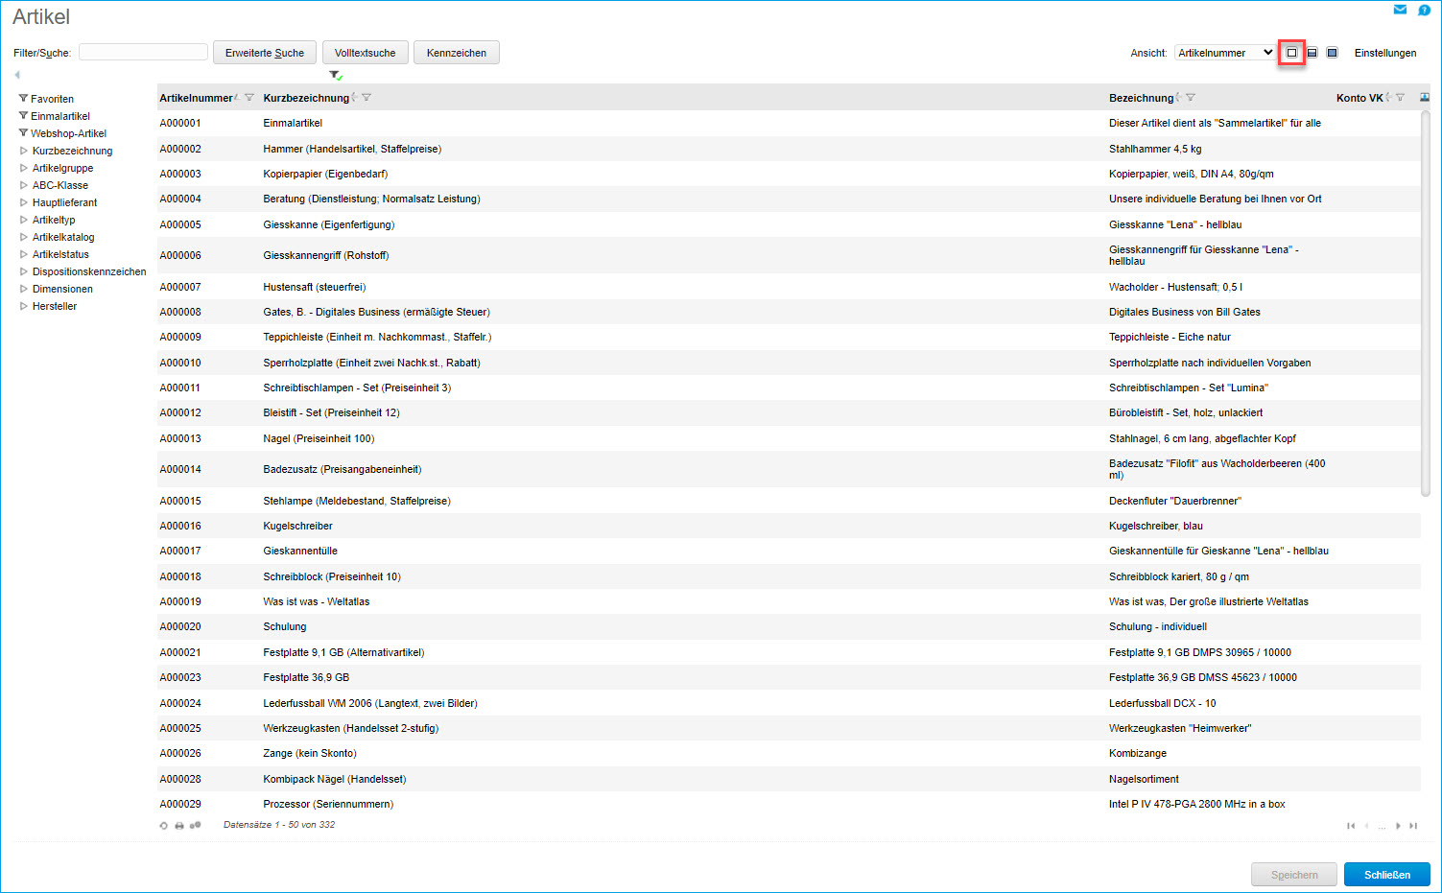1442x893 pixels.
Task: Select the A000005 article number cell
Action: click(180, 224)
